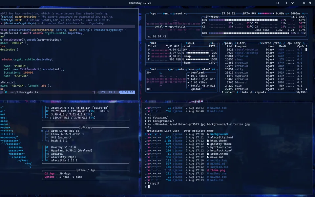This screenshot has height=197, width=315.
Task: Click the markdown icon beside README.md
Action: [208, 164]
